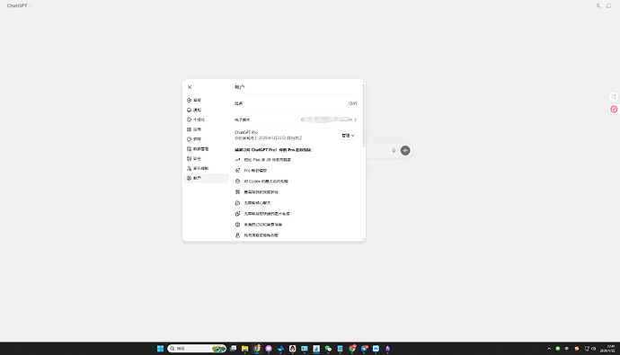Click the round dark voice mode button
Image resolution: width=620 pixels, height=355 pixels.
coord(405,151)
